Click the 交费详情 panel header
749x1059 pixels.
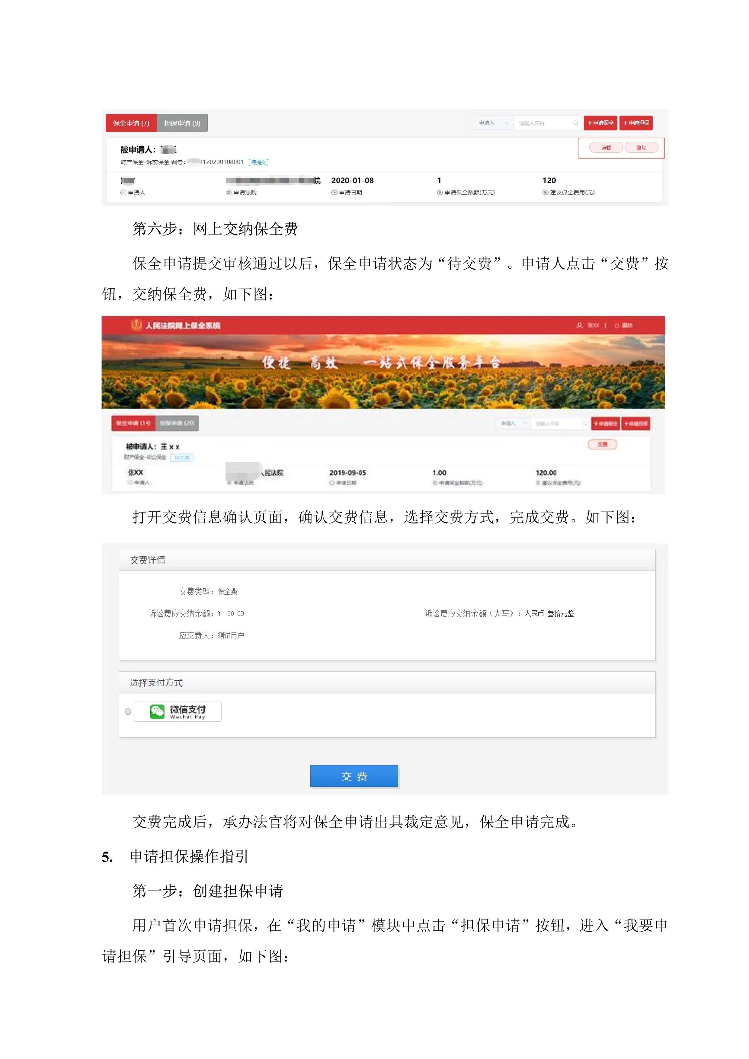[387, 560]
